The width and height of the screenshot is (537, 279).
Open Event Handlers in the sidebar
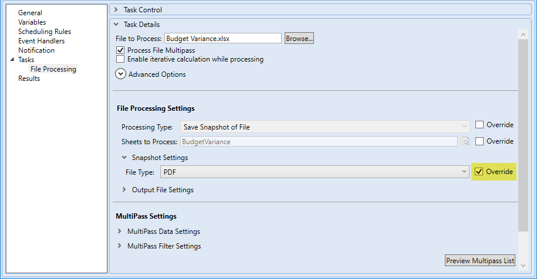(41, 41)
